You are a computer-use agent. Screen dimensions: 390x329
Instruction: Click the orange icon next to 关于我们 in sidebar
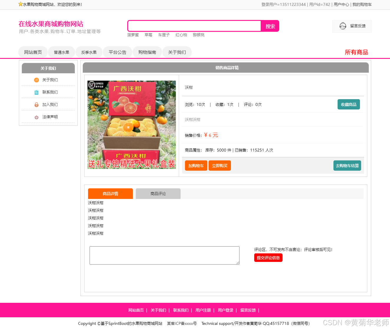click(37, 80)
